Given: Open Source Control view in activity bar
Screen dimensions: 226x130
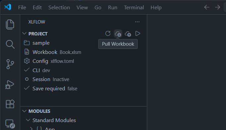Looking at the screenshot, I should 10,64.
